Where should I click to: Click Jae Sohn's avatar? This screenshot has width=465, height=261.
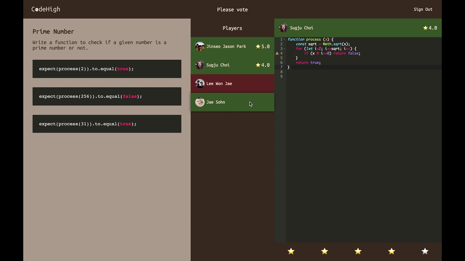tap(200, 102)
